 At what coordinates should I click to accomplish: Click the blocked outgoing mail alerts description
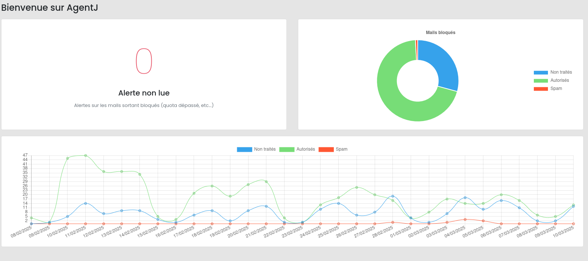[144, 105]
